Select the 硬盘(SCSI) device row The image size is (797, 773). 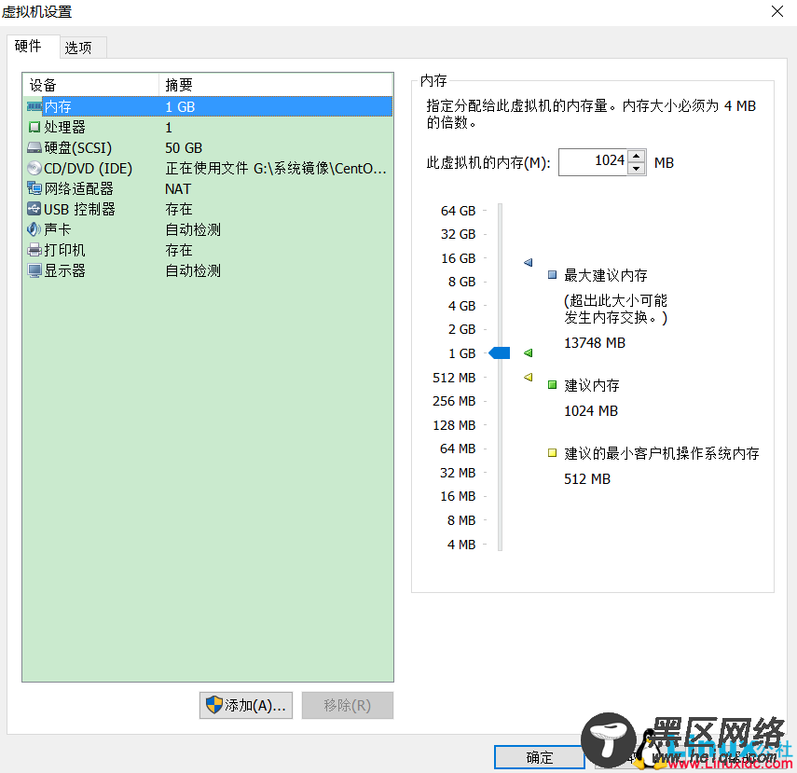[x=209, y=148]
